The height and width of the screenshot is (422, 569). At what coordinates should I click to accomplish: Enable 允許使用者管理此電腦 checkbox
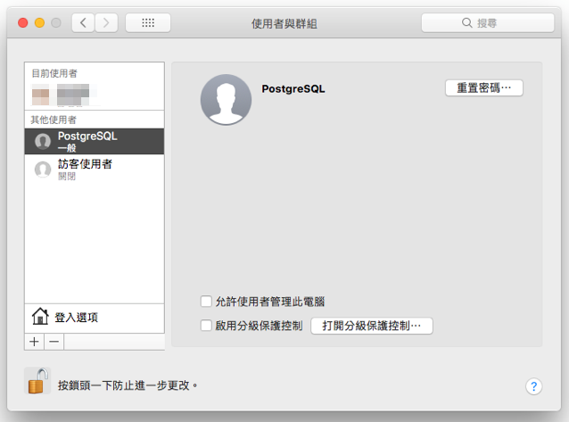[206, 301]
